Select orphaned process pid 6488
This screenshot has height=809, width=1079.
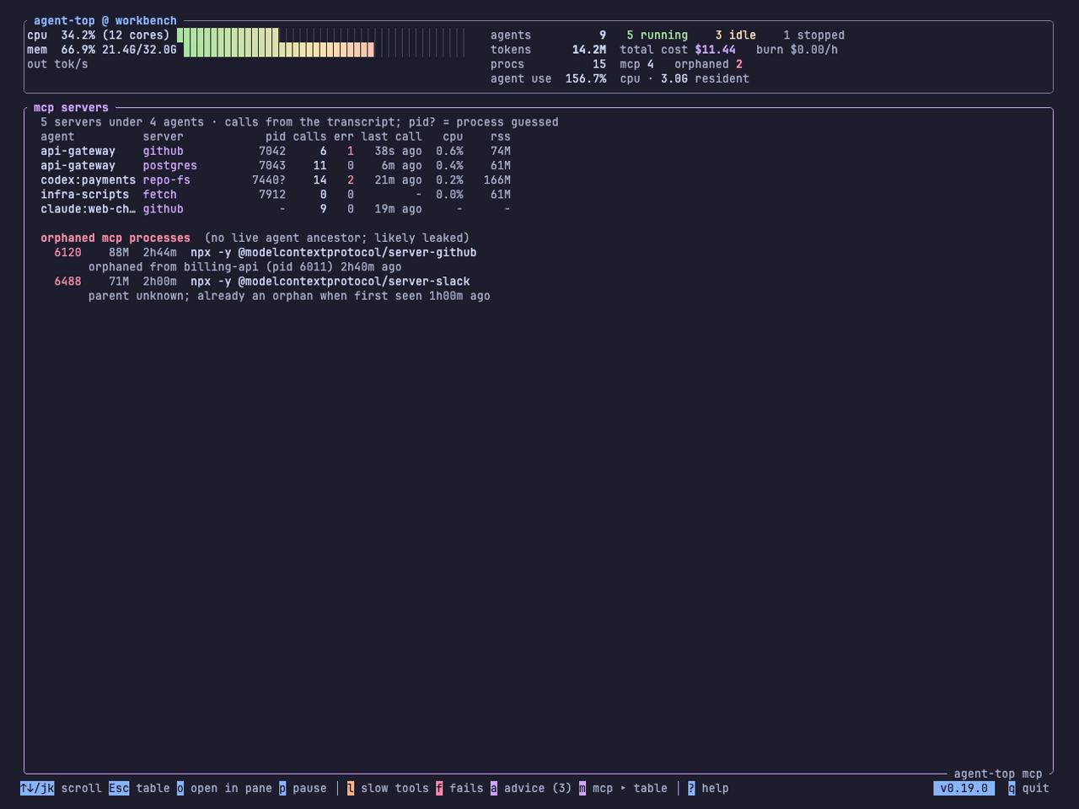68,281
